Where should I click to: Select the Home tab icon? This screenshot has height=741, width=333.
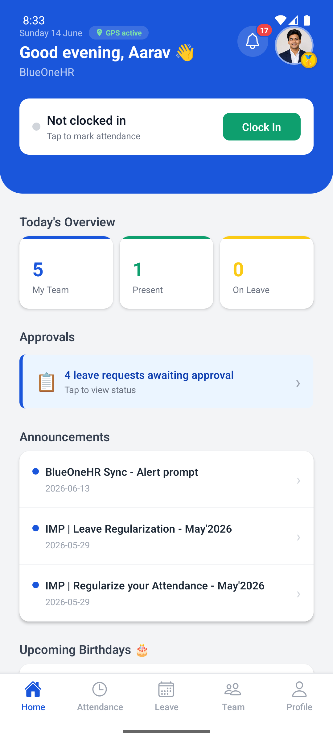(33, 689)
